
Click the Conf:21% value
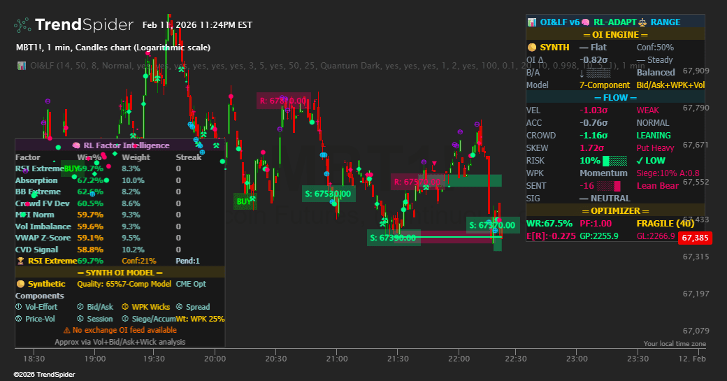pyautogui.click(x=139, y=261)
